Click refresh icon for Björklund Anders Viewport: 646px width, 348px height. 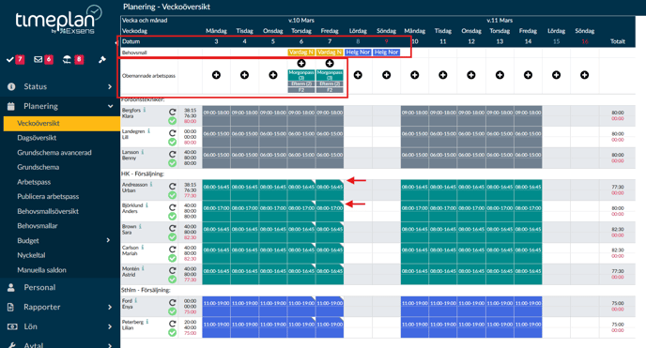(172, 207)
